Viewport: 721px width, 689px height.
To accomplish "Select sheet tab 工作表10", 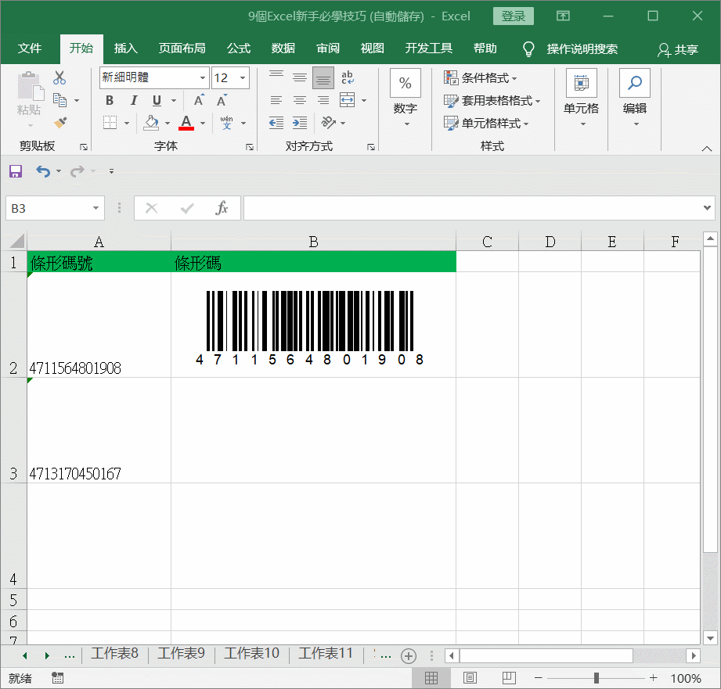I will point(251,653).
